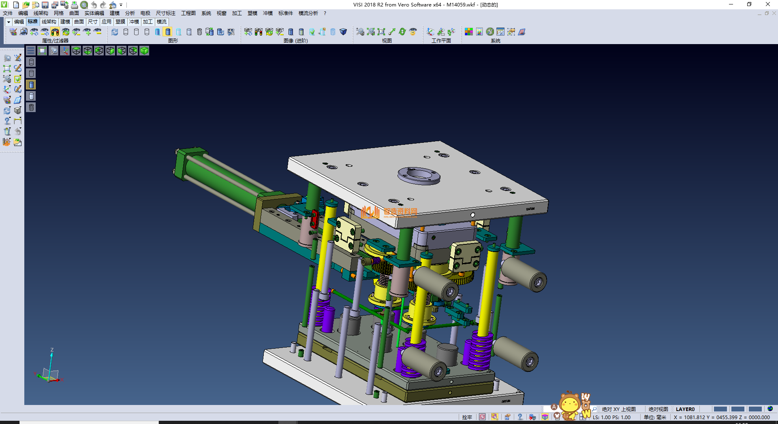Open the color palette grid icon
The width and height of the screenshot is (778, 424).
pos(469,32)
